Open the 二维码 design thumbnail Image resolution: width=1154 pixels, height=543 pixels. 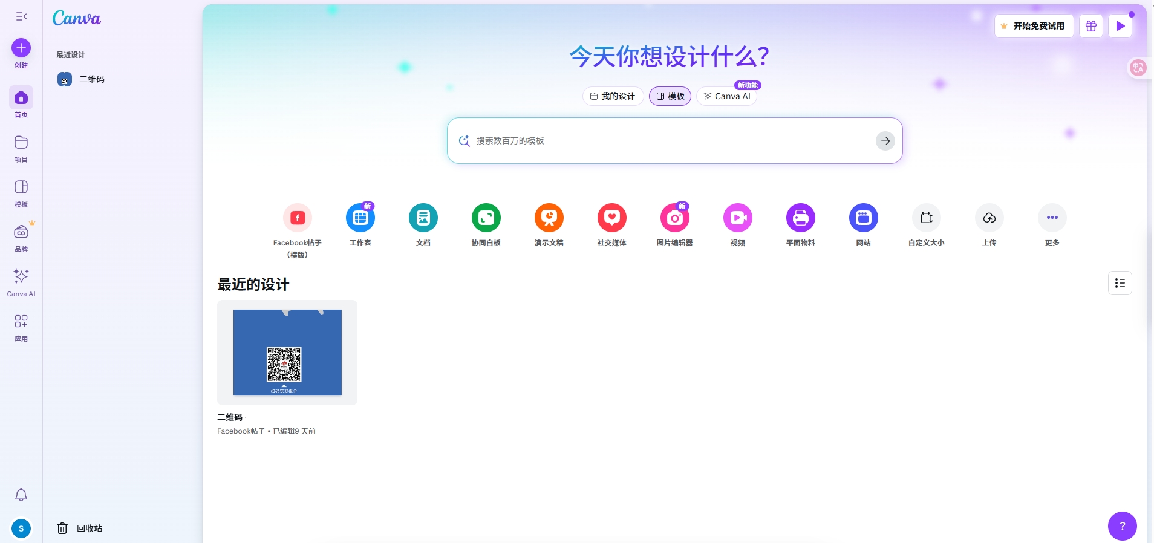[x=287, y=353]
